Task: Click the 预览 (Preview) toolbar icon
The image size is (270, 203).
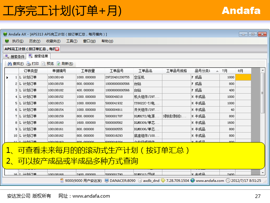Action: [x=43, y=64]
